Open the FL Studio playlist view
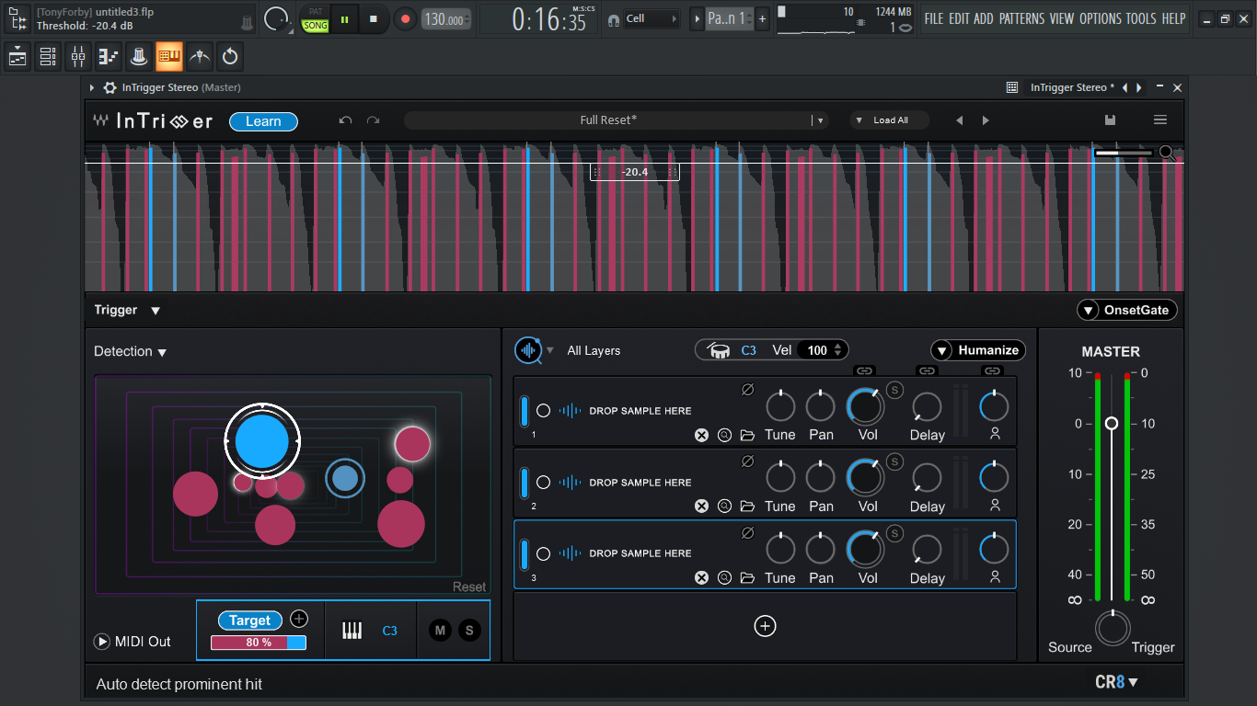 coord(17,57)
